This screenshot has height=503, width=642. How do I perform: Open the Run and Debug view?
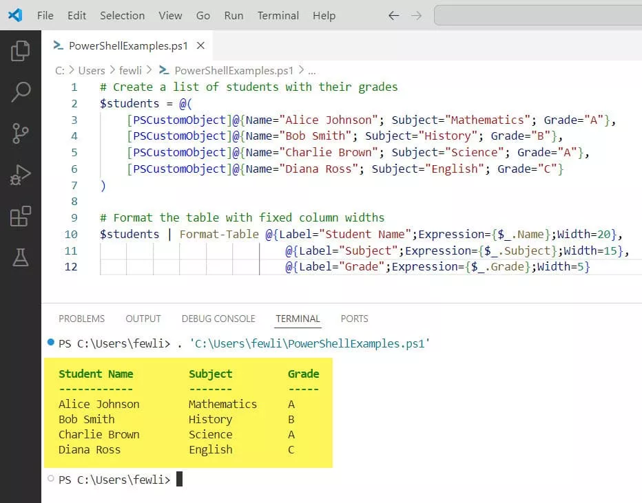20,175
